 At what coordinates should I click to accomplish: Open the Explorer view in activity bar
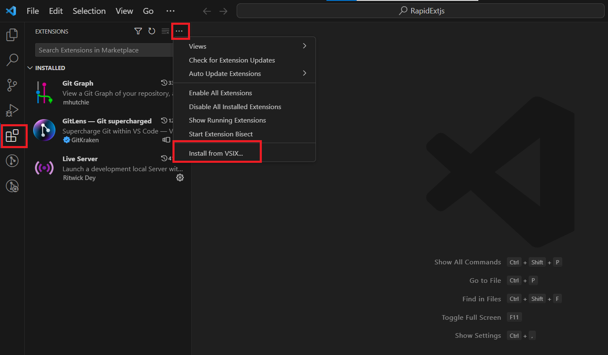click(12, 35)
